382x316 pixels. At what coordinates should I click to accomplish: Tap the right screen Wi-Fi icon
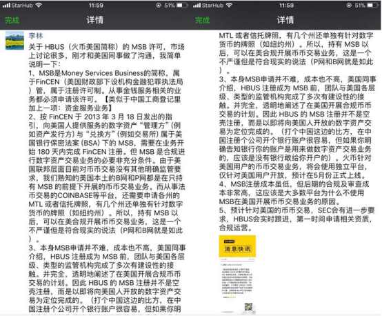coord(229,5)
